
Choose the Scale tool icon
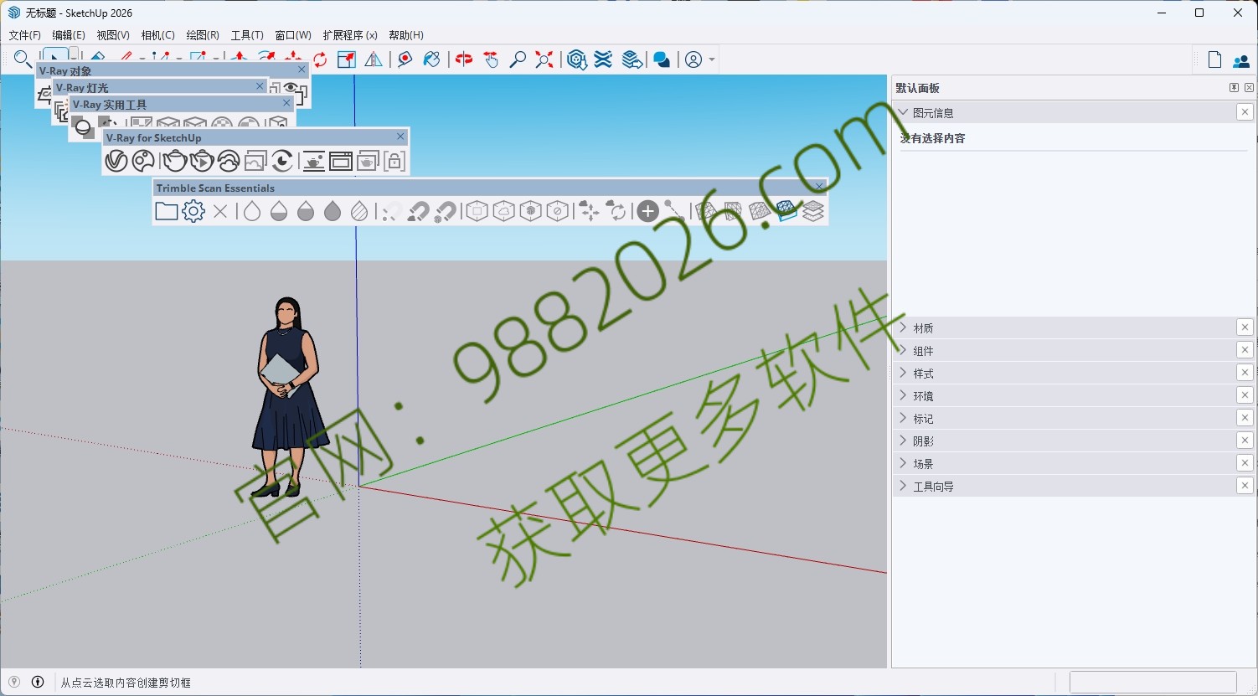(347, 59)
